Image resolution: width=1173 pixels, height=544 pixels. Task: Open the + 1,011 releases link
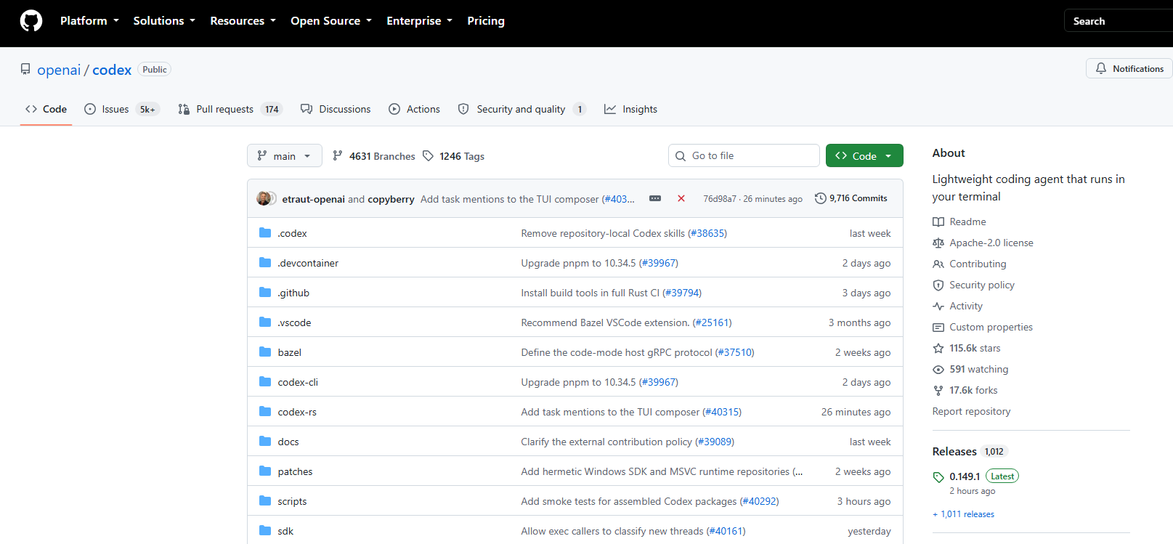point(963,514)
